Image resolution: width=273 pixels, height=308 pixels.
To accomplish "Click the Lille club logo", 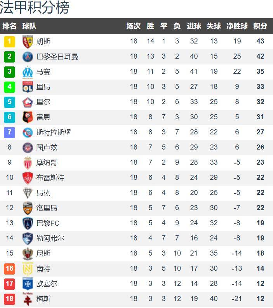I will [x=28, y=102].
